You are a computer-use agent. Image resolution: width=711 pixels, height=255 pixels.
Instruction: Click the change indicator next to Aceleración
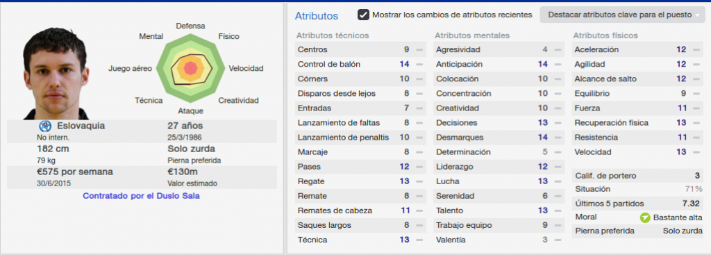pos(696,50)
